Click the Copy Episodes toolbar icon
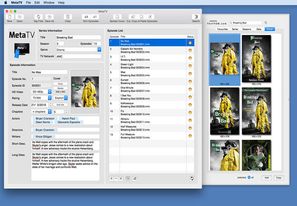 point(141,17)
